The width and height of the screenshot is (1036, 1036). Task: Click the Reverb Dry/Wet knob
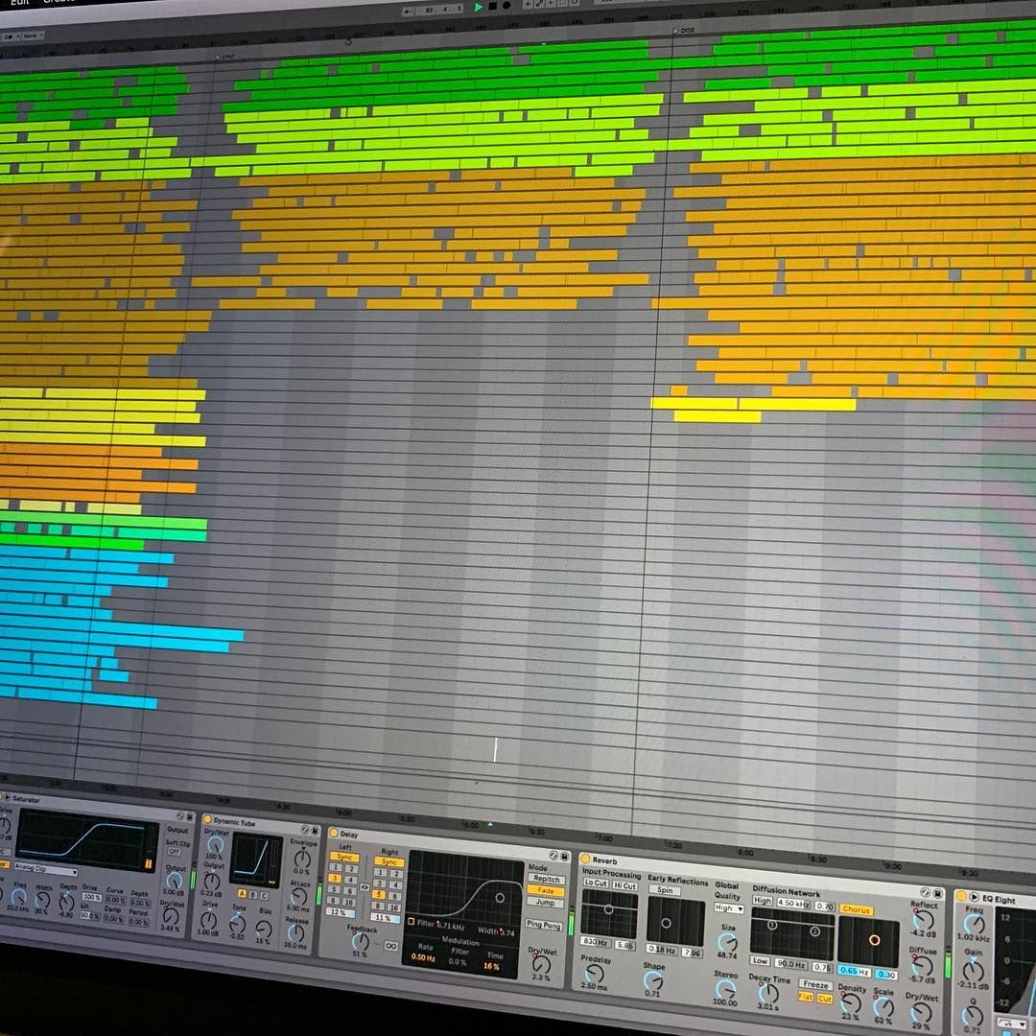click(x=922, y=1013)
